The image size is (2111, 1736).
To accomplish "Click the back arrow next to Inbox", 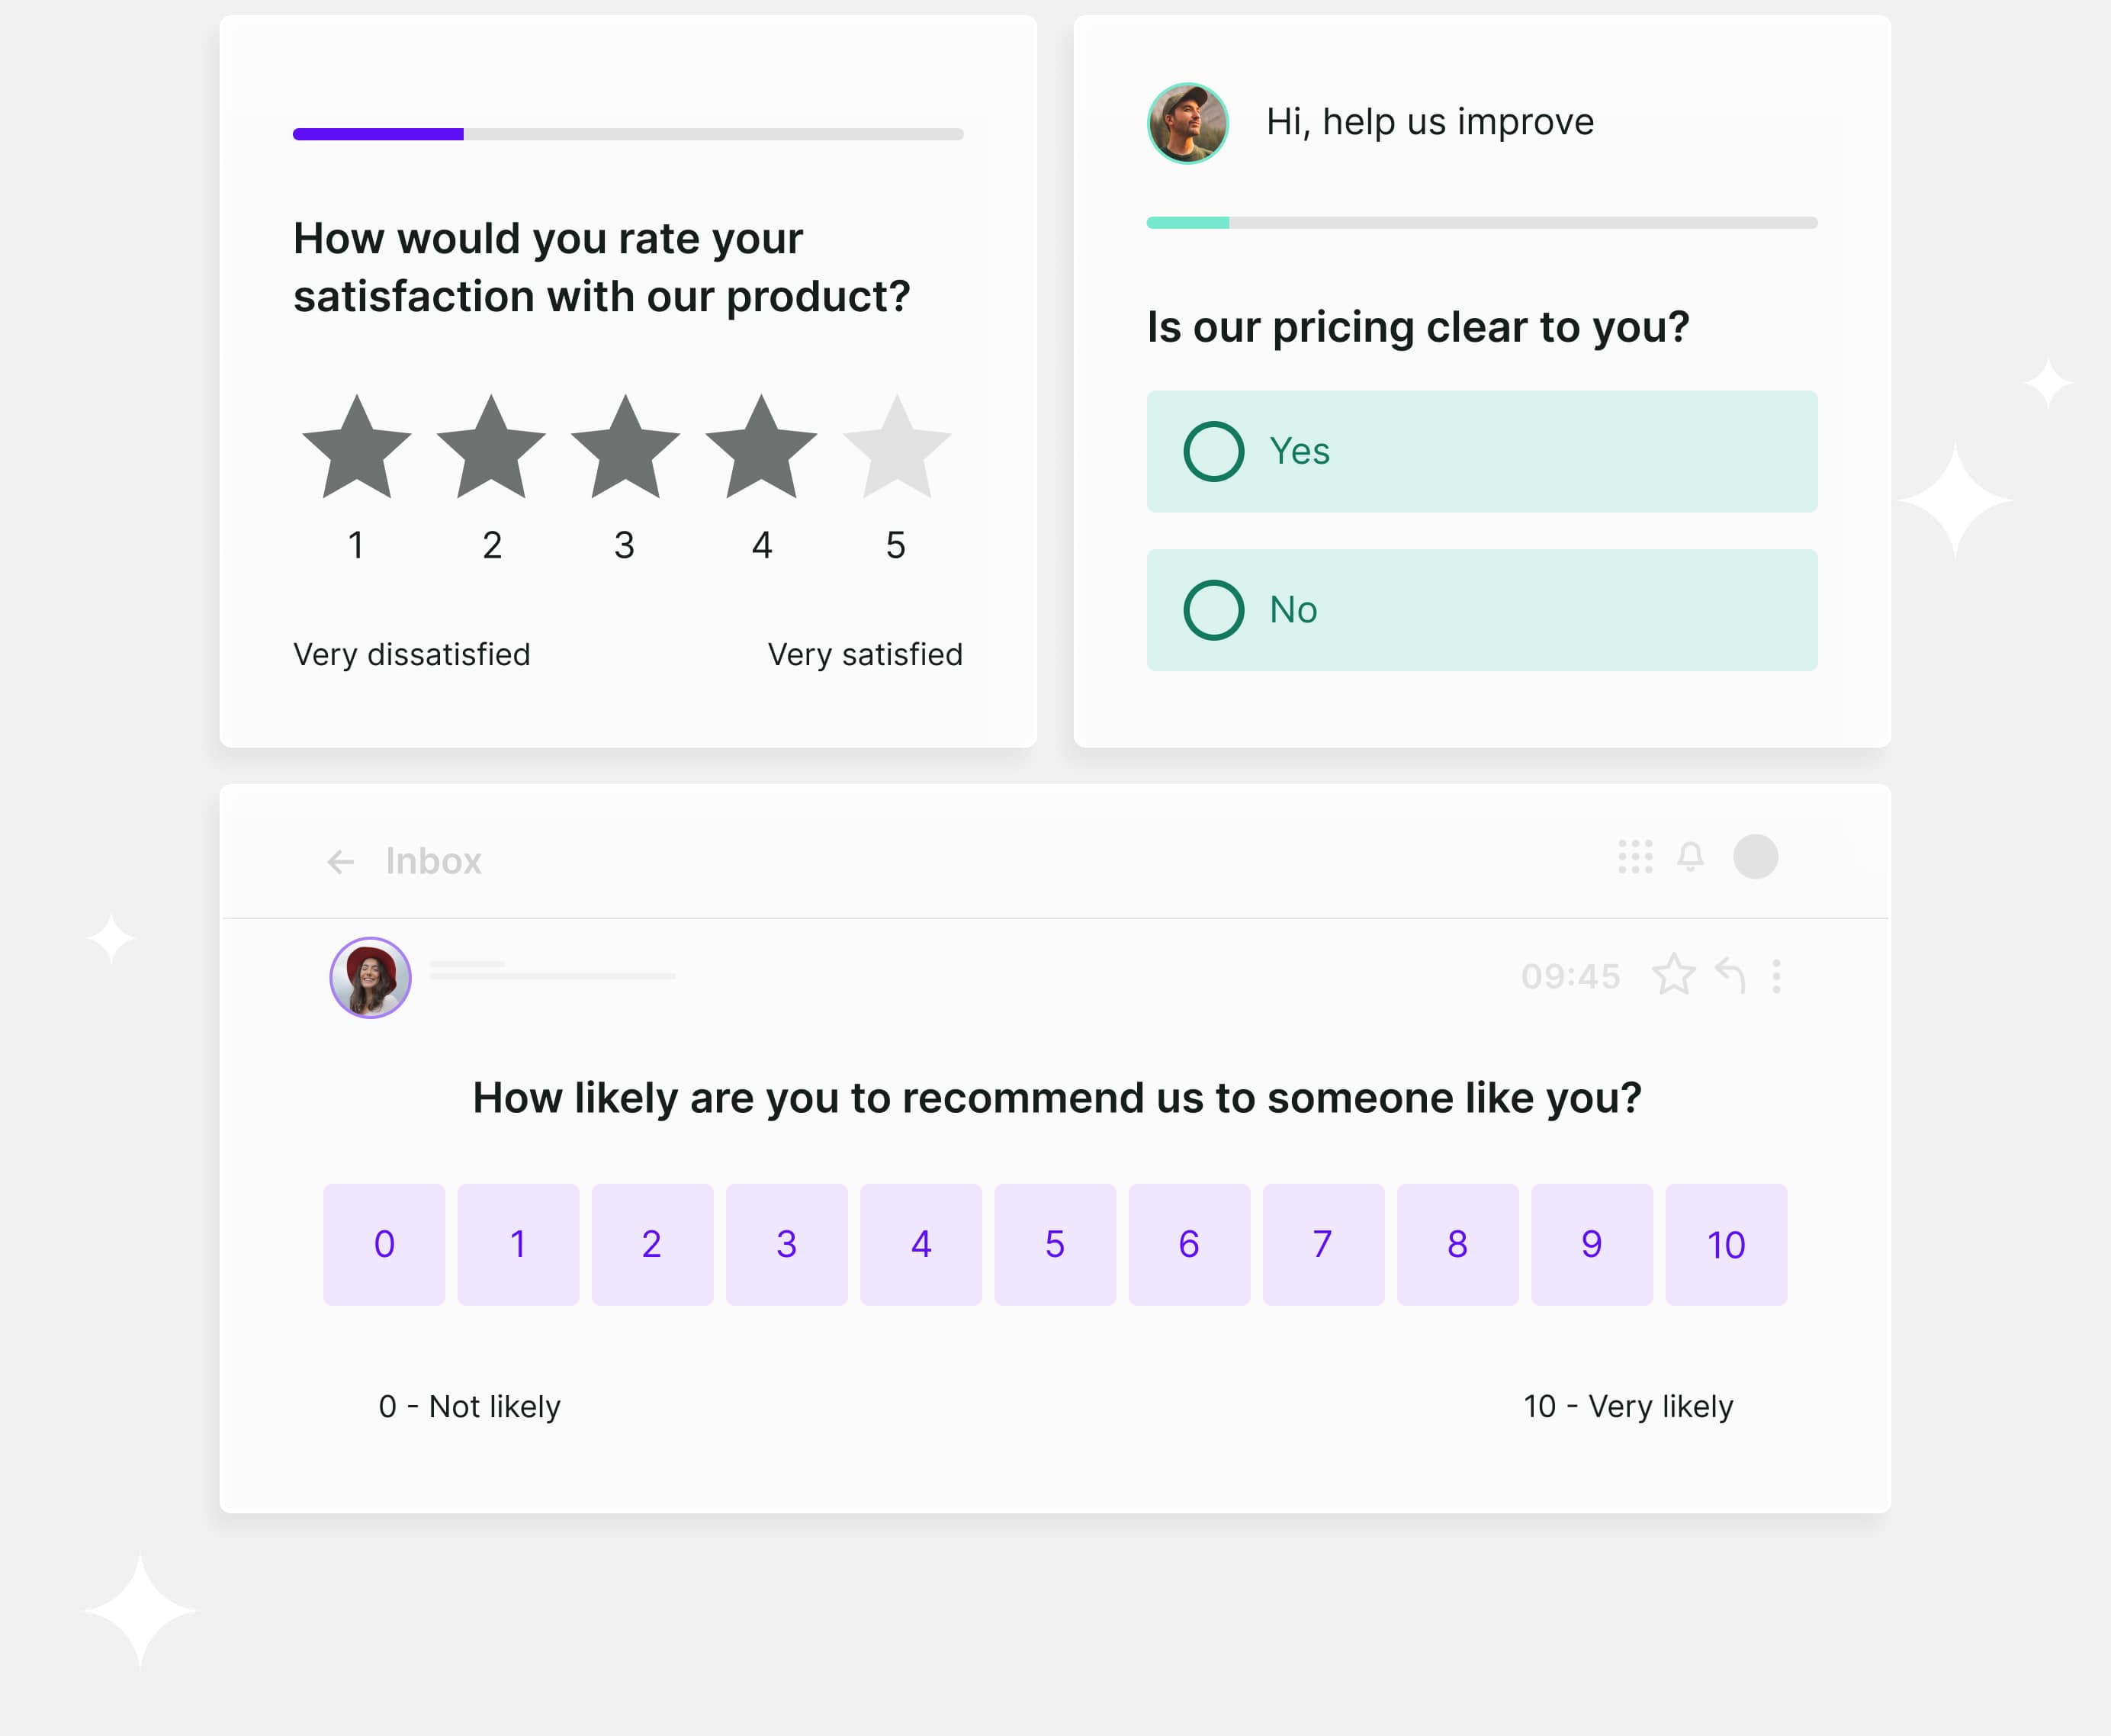I will coord(341,861).
